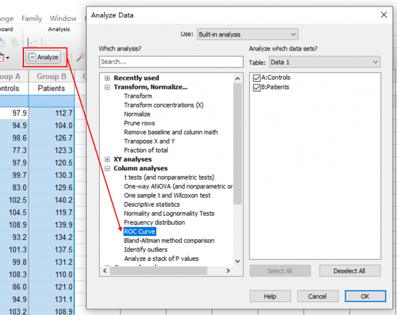Open the Use: Built-in analysis dropdown
Image resolution: width=397 pixels, height=315 pixels.
(x=247, y=34)
